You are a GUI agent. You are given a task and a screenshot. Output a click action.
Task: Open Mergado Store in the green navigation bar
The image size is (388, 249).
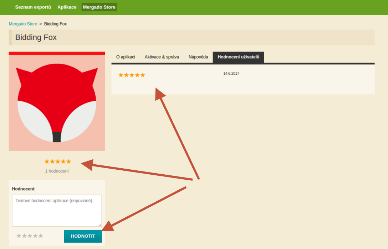[99, 7]
